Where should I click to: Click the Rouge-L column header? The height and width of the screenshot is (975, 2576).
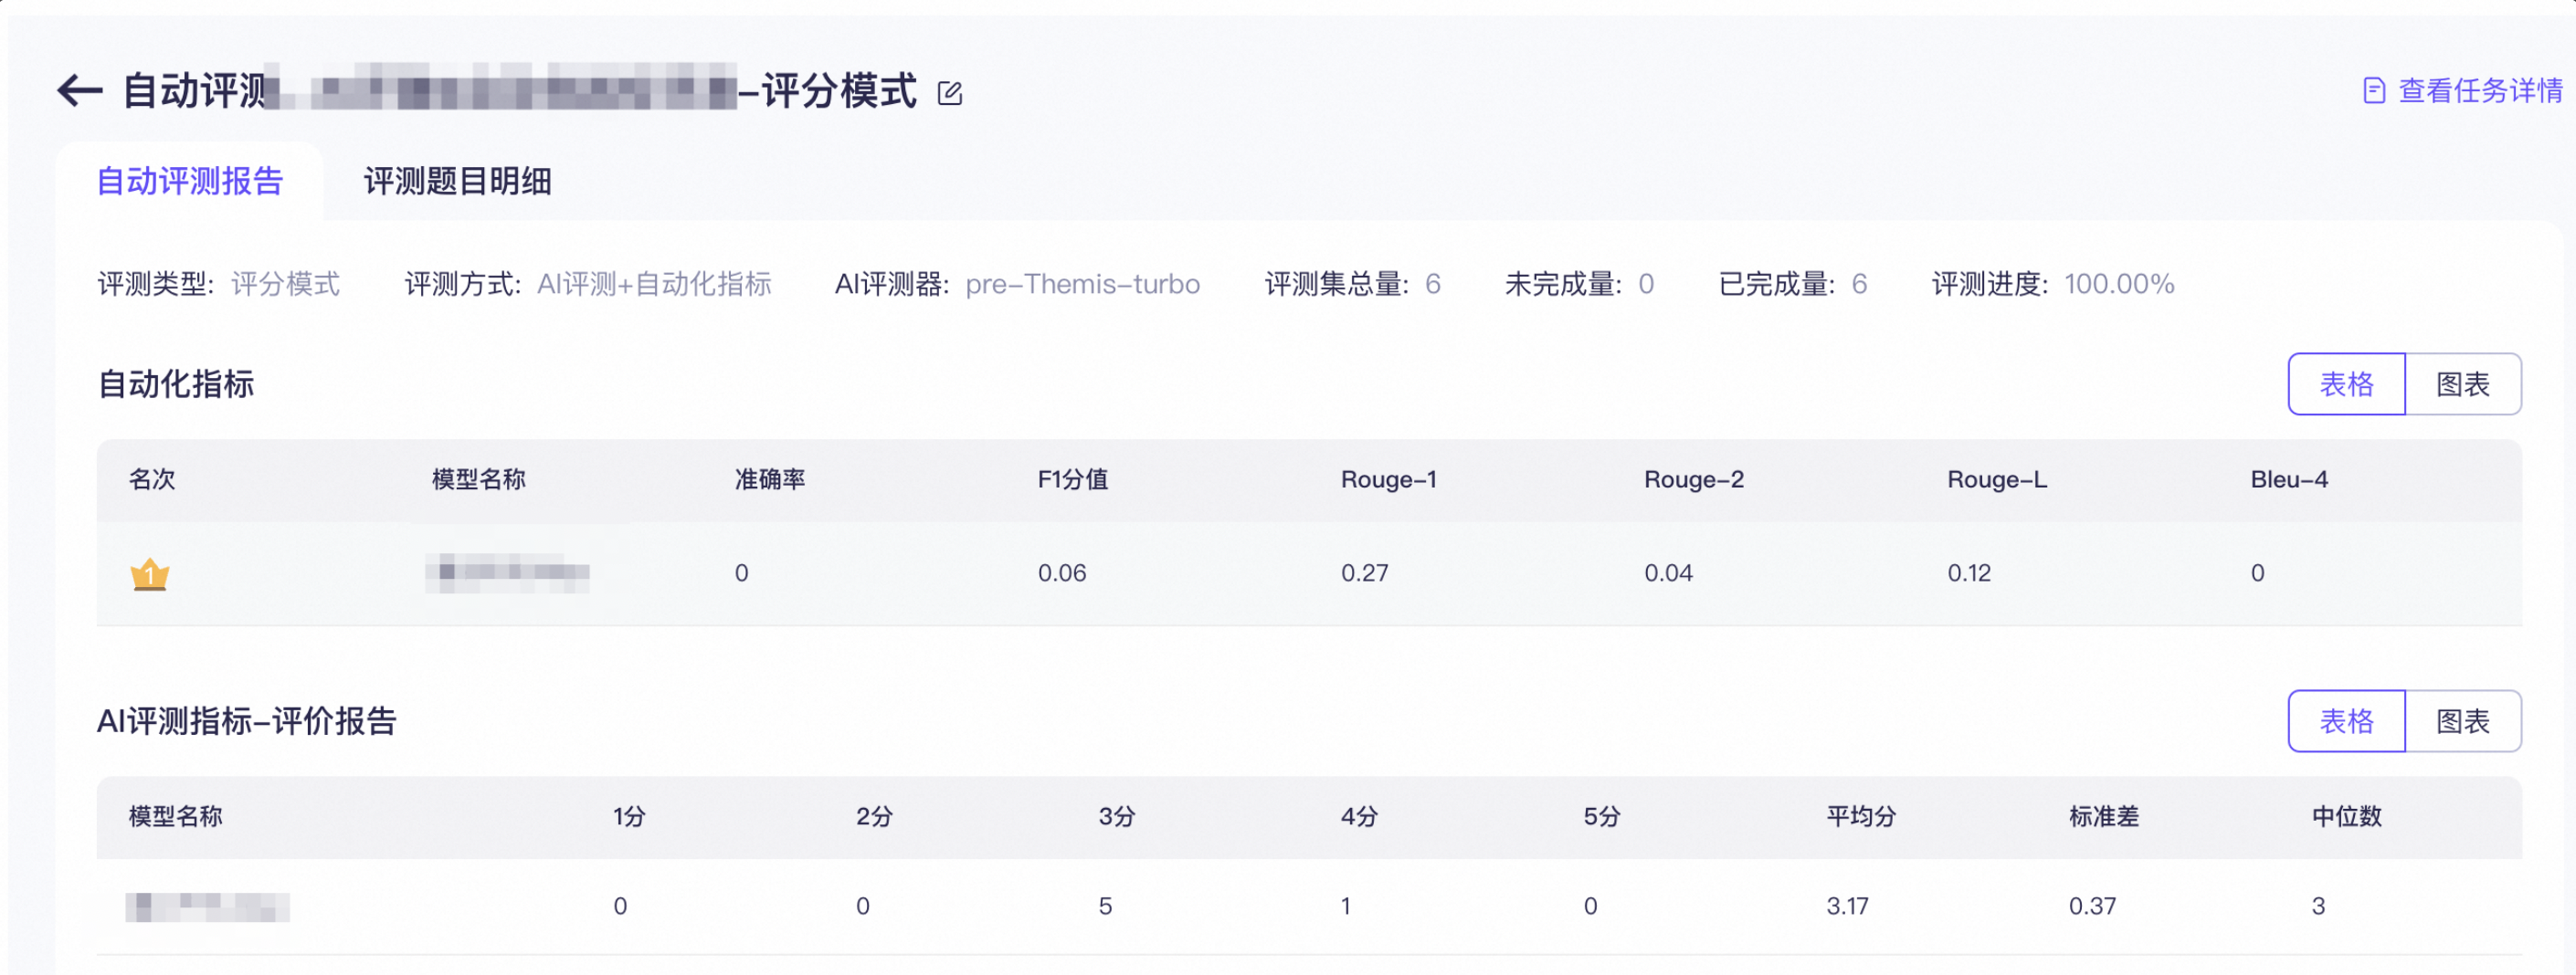(x=1997, y=479)
